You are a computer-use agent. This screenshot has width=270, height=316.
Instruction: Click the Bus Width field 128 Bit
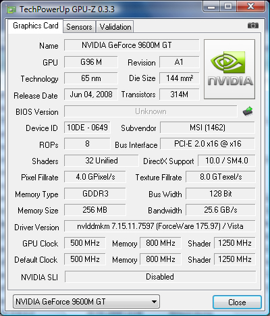[x=221, y=194]
